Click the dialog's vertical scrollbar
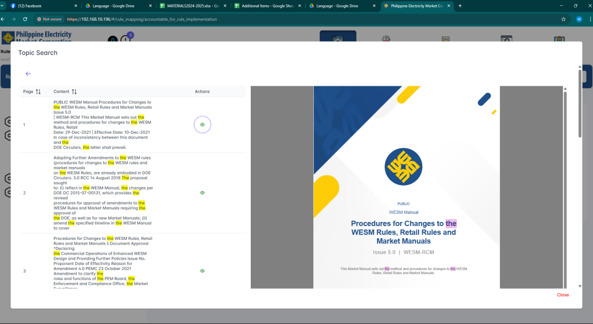The image size is (593, 324). click(x=580, y=104)
